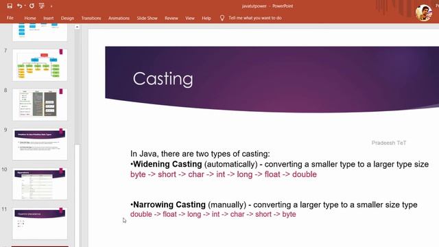Click 'Tell me what you want to do' field
The width and height of the screenshot is (439, 247).
click(x=255, y=18)
